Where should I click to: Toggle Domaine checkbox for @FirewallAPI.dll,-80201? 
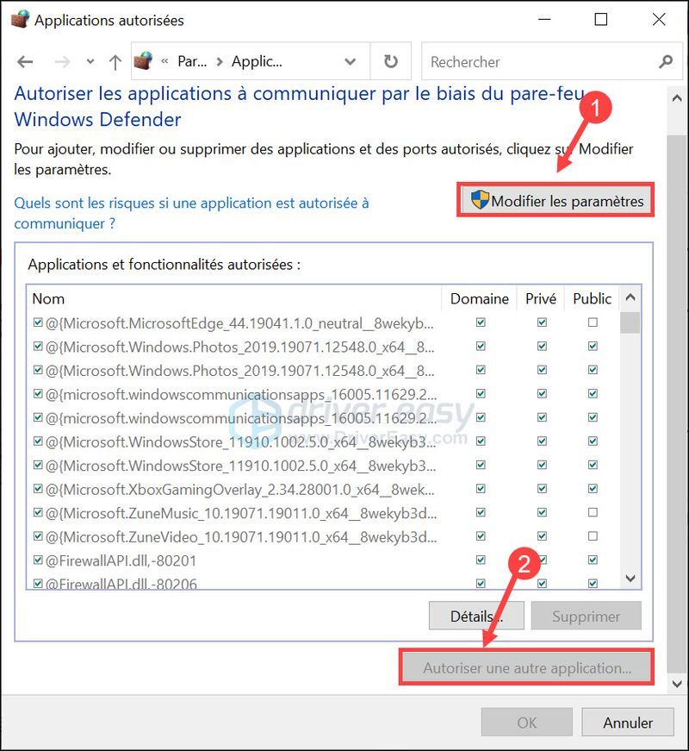(x=481, y=560)
